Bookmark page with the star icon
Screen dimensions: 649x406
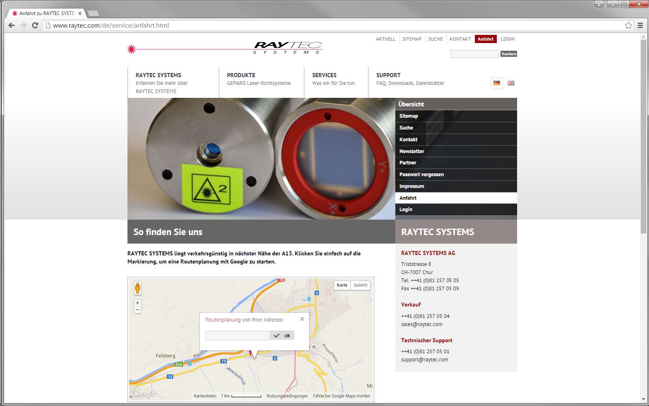(628, 25)
